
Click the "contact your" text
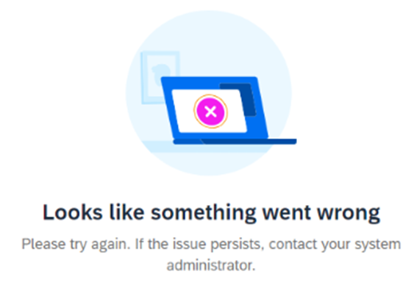[310, 245]
